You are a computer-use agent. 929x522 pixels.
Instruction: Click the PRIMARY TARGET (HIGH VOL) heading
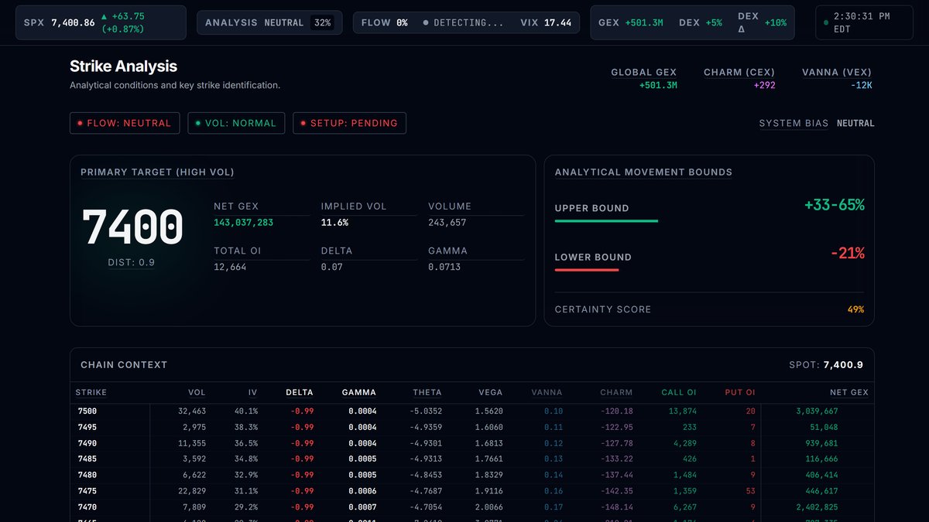(x=157, y=172)
